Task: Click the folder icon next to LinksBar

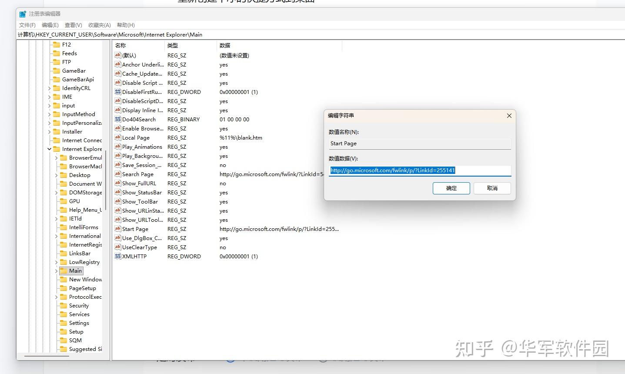Action: click(63, 253)
